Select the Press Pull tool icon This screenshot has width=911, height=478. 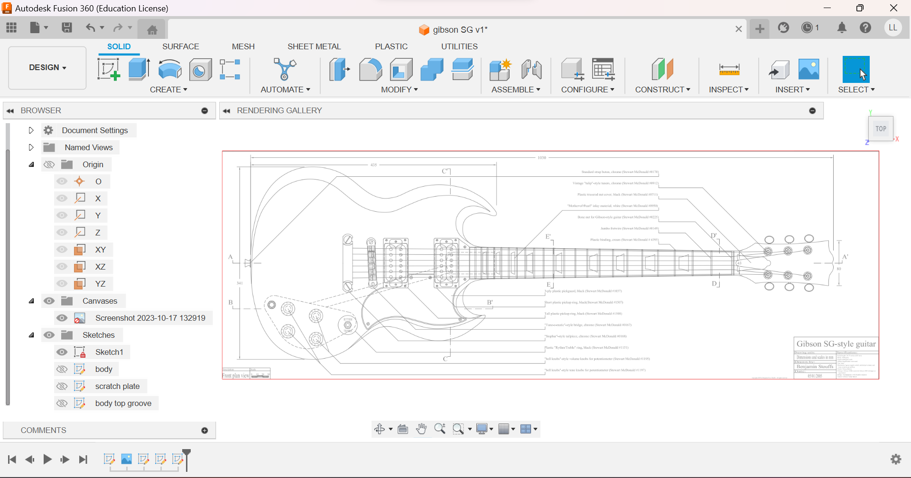[339, 69]
